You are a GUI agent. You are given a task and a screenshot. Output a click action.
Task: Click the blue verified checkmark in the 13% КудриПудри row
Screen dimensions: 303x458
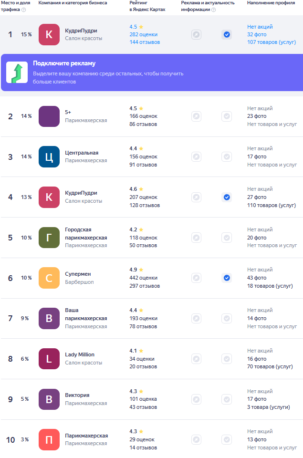click(227, 197)
